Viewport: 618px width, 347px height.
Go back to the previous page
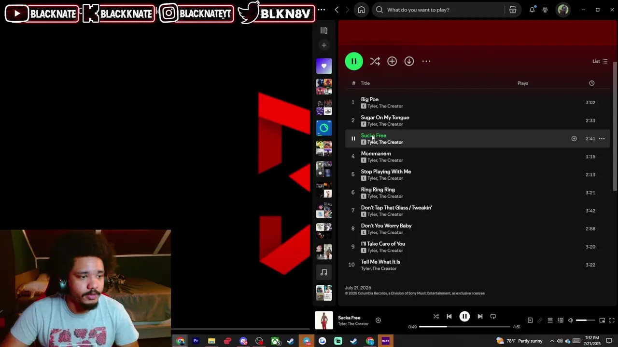[337, 10]
